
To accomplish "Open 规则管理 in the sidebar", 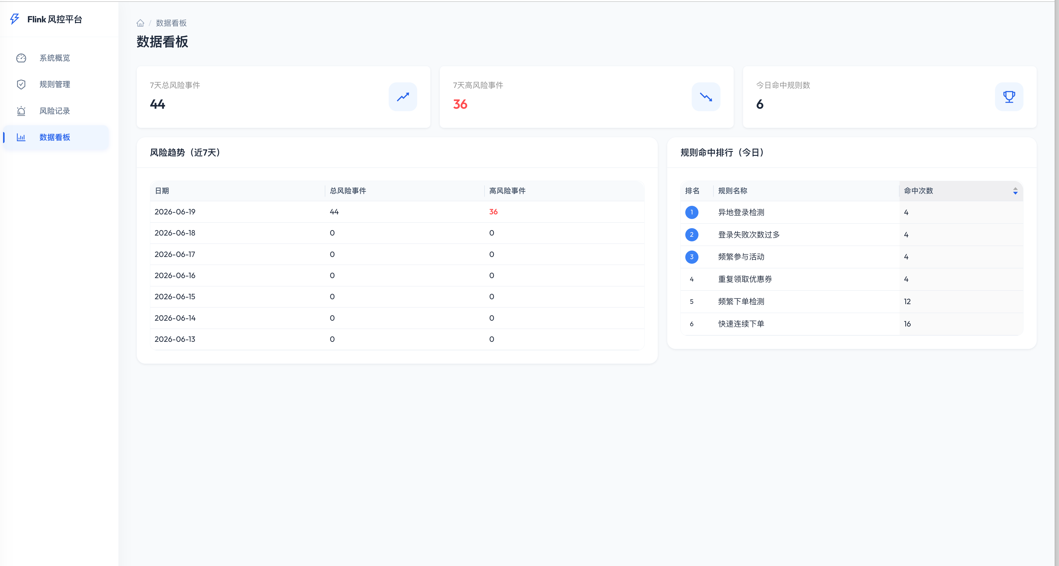I will pos(56,84).
